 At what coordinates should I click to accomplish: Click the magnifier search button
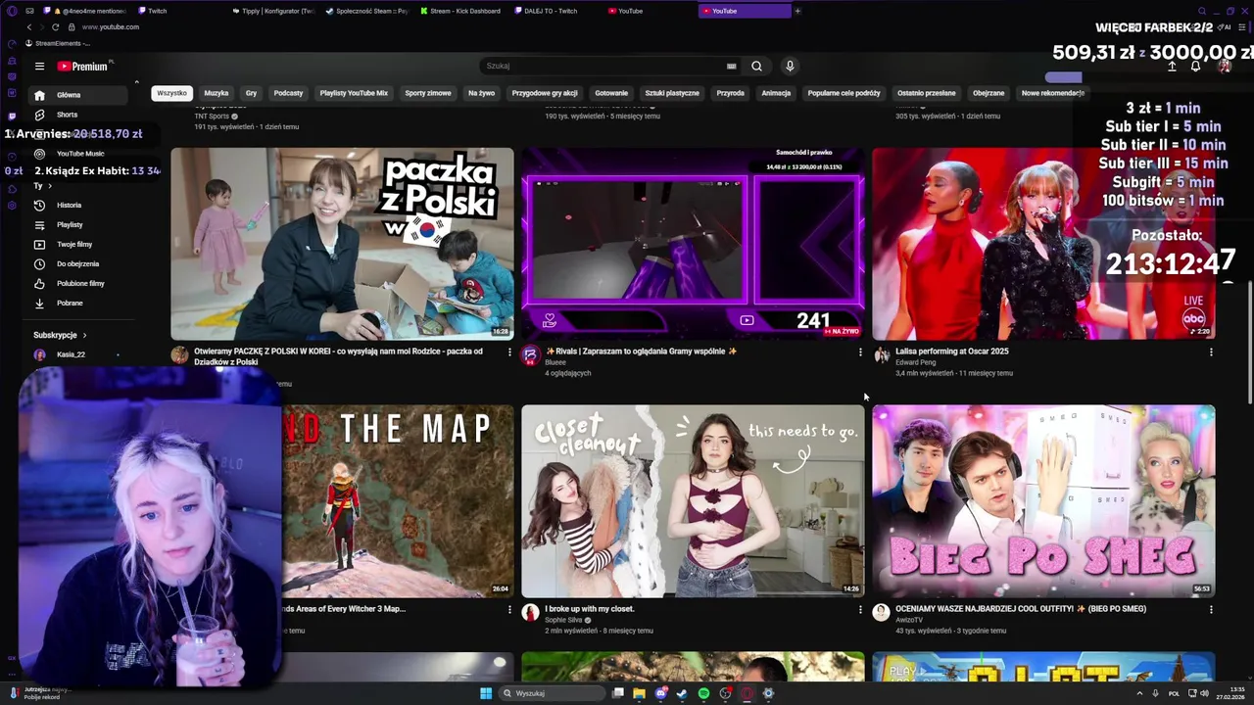pyautogui.click(x=756, y=66)
